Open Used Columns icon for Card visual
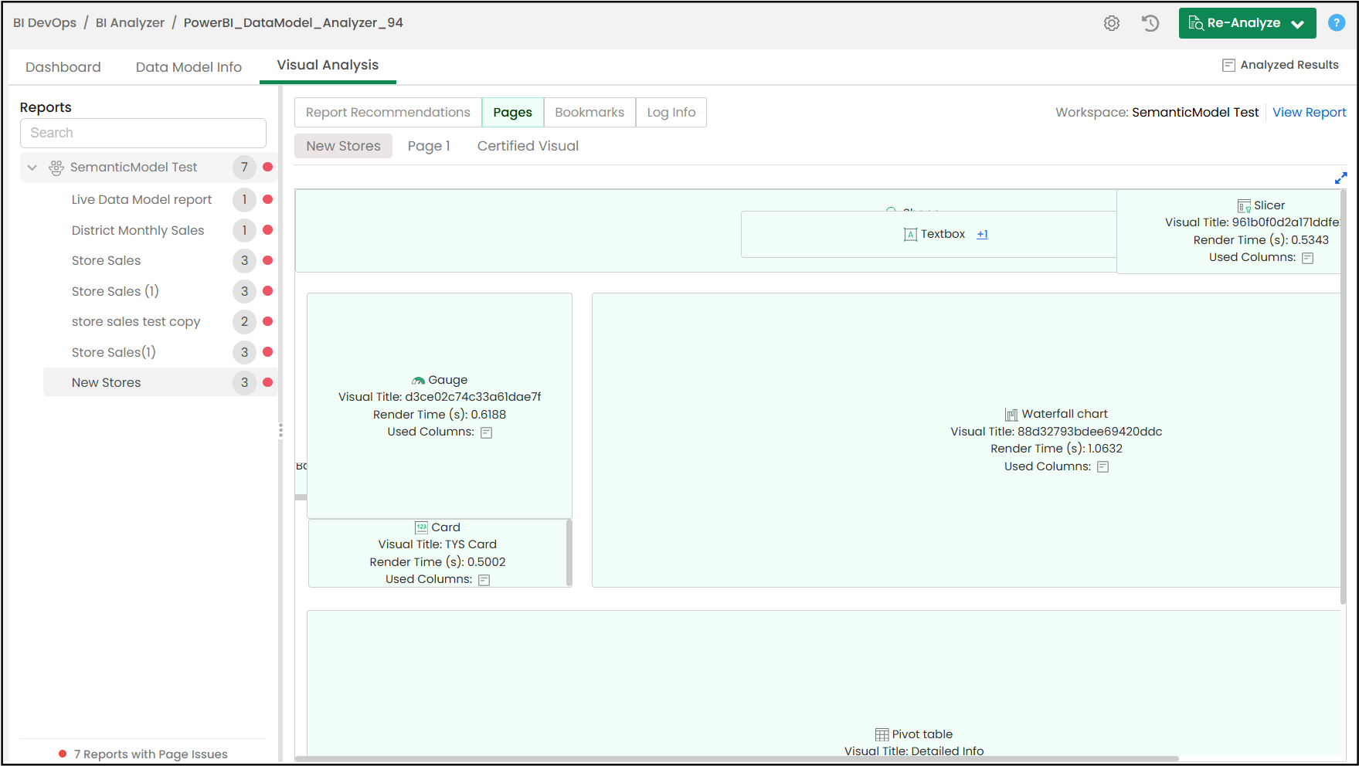1359x766 pixels. pyautogui.click(x=484, y=580)
